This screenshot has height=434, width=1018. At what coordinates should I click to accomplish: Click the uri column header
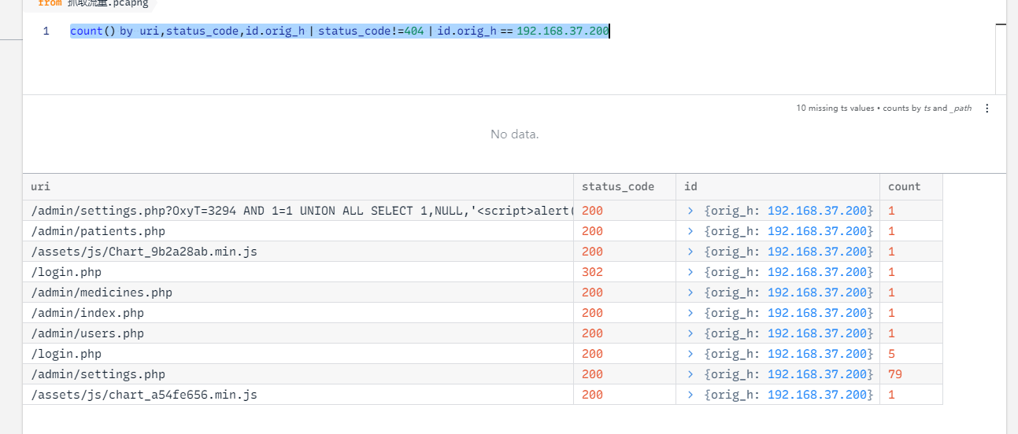[41, 186]
